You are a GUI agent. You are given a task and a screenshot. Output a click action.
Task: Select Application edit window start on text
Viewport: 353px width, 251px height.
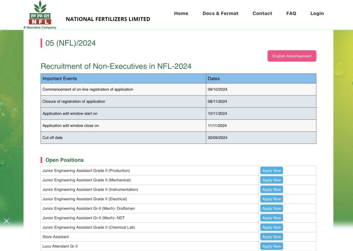click(70, 113)
